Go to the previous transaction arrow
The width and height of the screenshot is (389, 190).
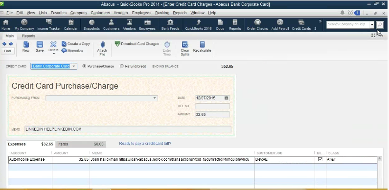pos(4,44)
